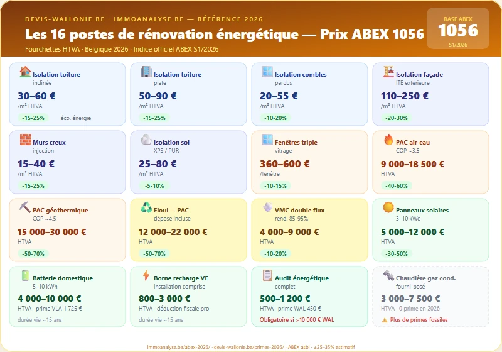The width and height of the screenshot is (502, 352).
Task: Click the clipboard icon on Audit énergétique
Action: [267, 275]
